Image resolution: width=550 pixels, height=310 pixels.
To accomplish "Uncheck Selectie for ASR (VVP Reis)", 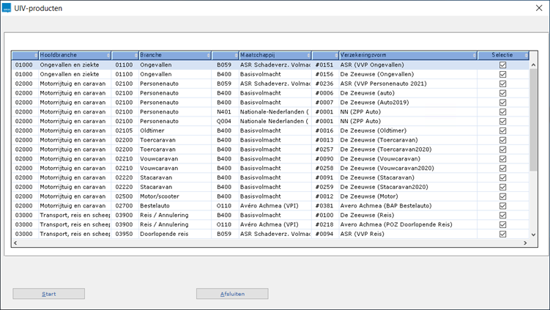I will pyautogui.click(x=502, y=235).
